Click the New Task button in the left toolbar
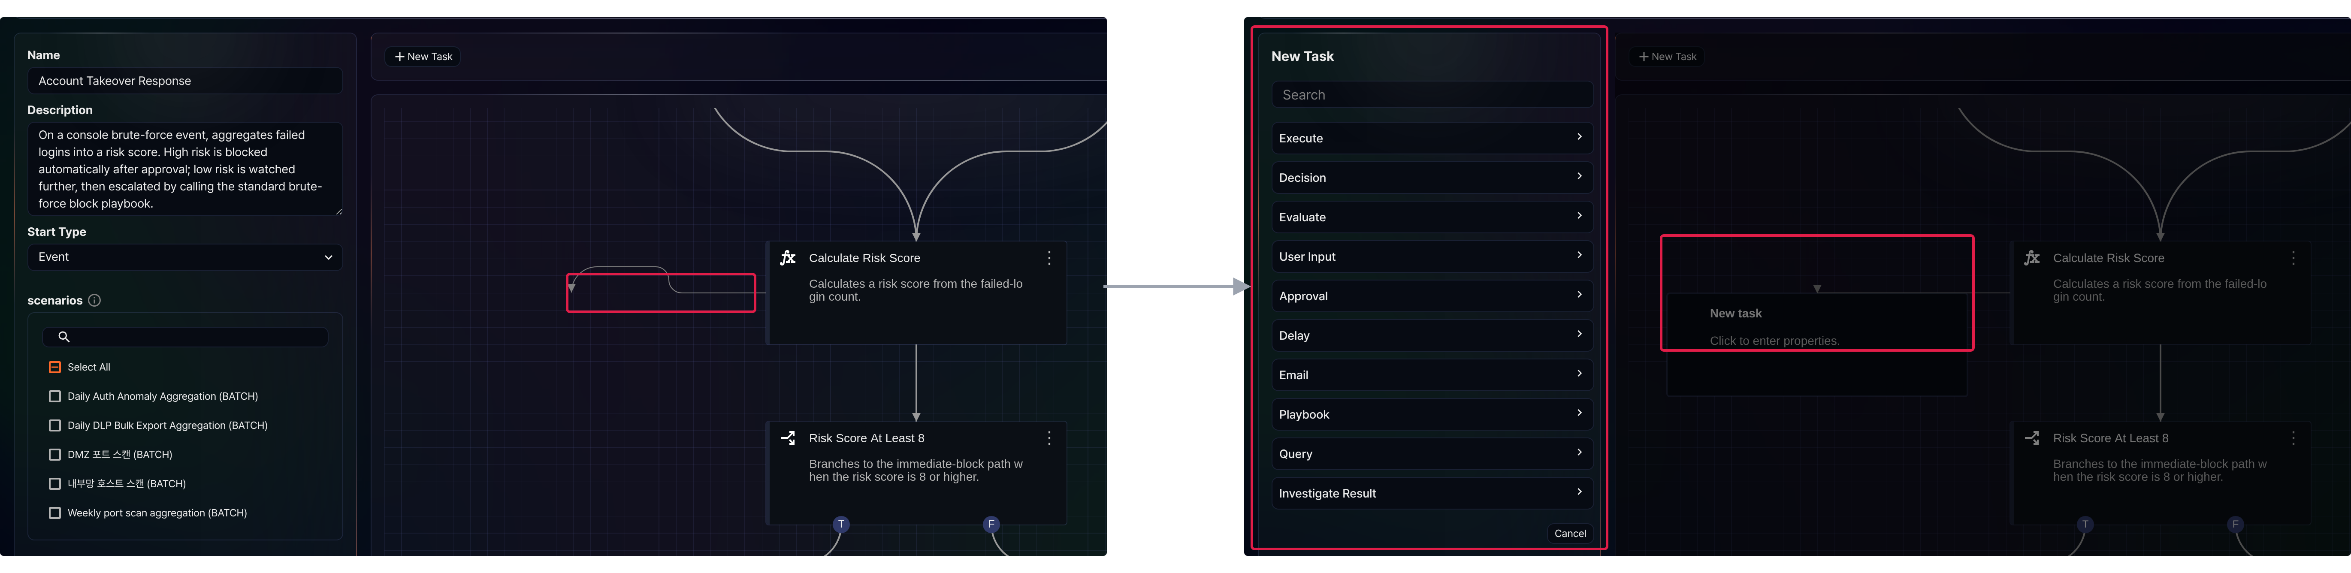The height and width of the screenshot is (573, 2351). tap(423, 57)
